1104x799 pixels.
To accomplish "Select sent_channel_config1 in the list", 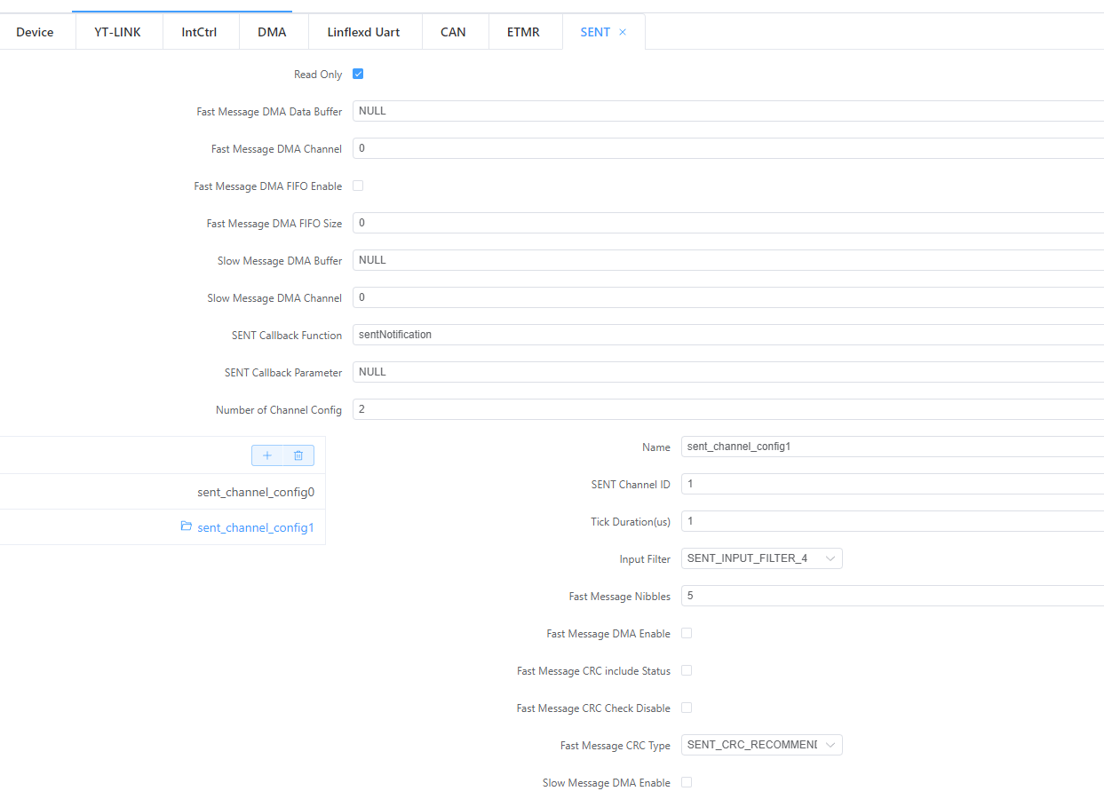I will pyautogui.click(x=255, y=527).
